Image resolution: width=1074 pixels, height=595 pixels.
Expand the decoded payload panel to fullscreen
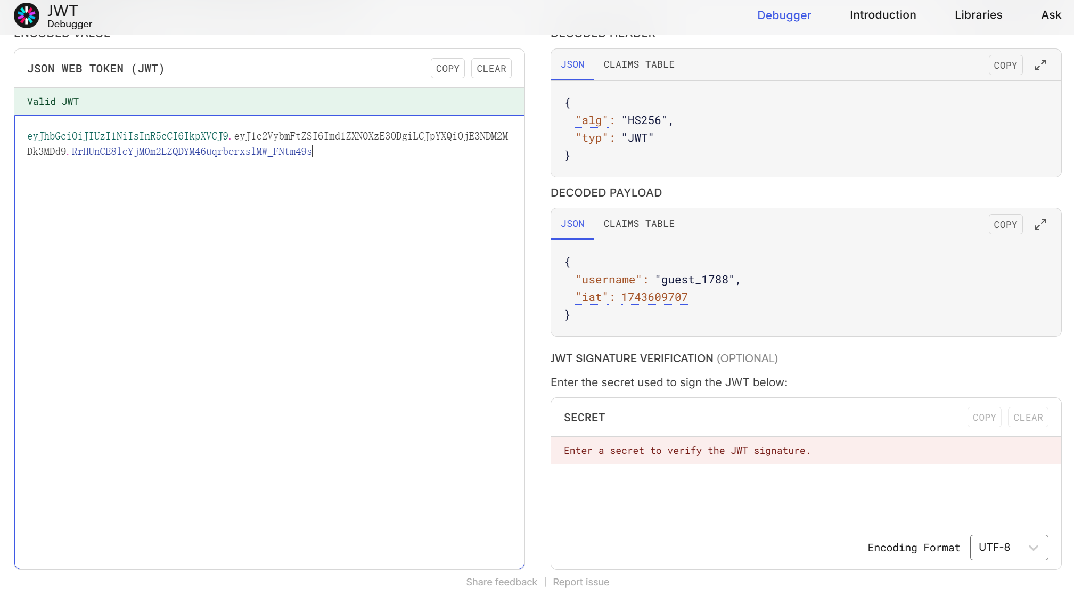(x=1040, y=224)
